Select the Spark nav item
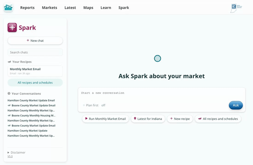The width and height of the screenshot is (253, 165). click(x=124, y=8)
